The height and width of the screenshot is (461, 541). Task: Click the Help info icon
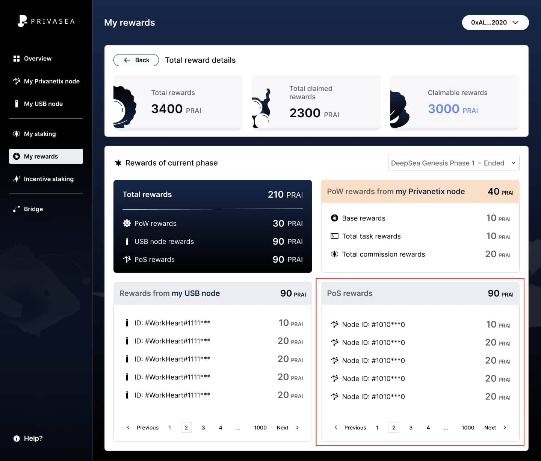coord(17,438)
